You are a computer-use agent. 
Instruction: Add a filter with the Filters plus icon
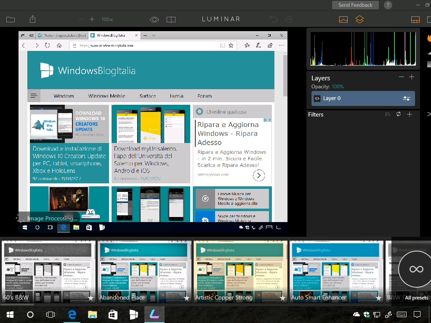click(x=410, y=114)
